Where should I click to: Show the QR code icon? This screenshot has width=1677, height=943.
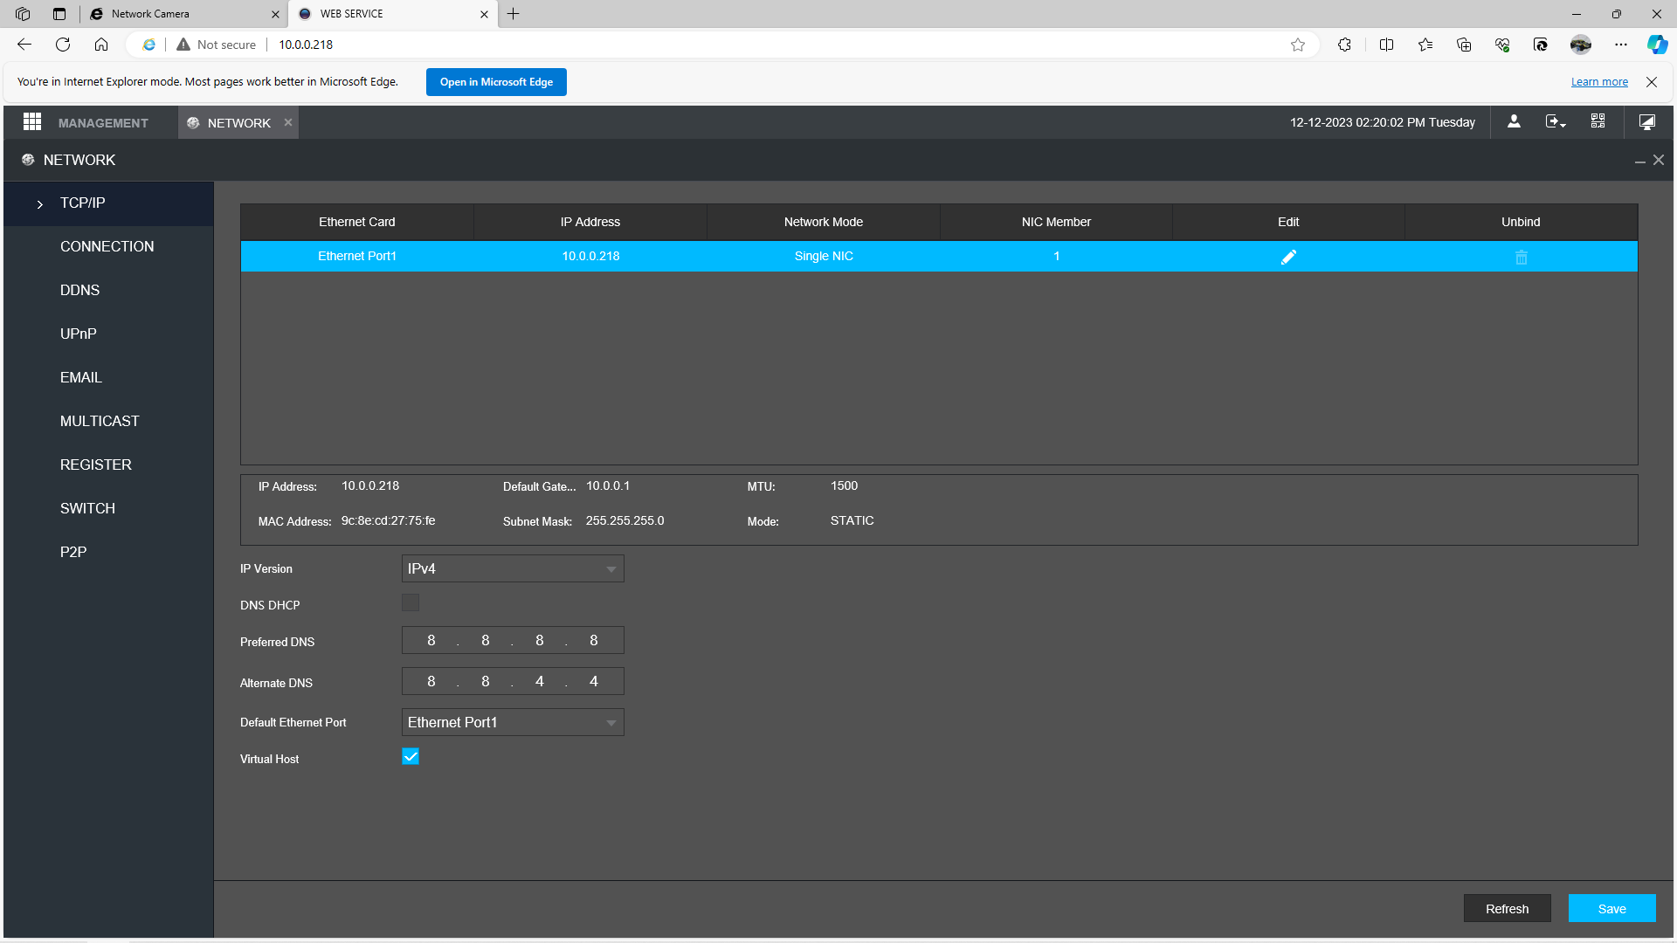click(x=1598, y=122)
